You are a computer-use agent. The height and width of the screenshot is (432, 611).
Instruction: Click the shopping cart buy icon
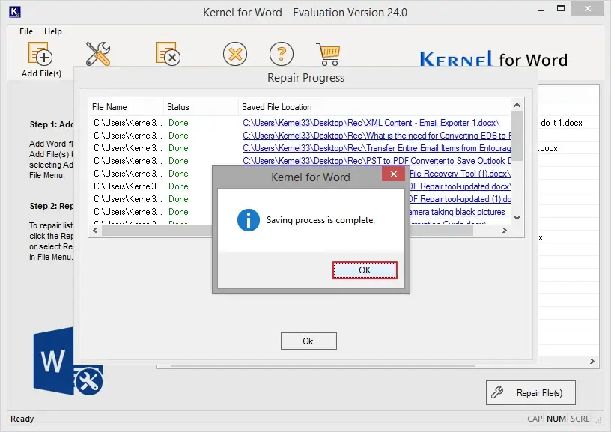pos(329,54)
